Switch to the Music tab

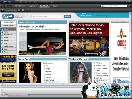(55, 6)
